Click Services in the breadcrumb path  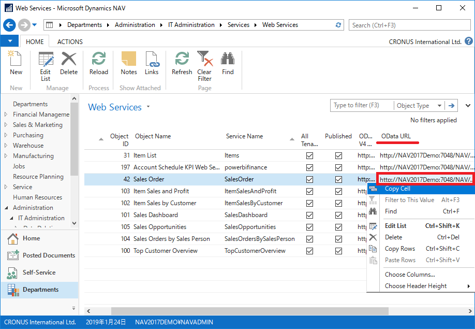[x=239, y=25]
